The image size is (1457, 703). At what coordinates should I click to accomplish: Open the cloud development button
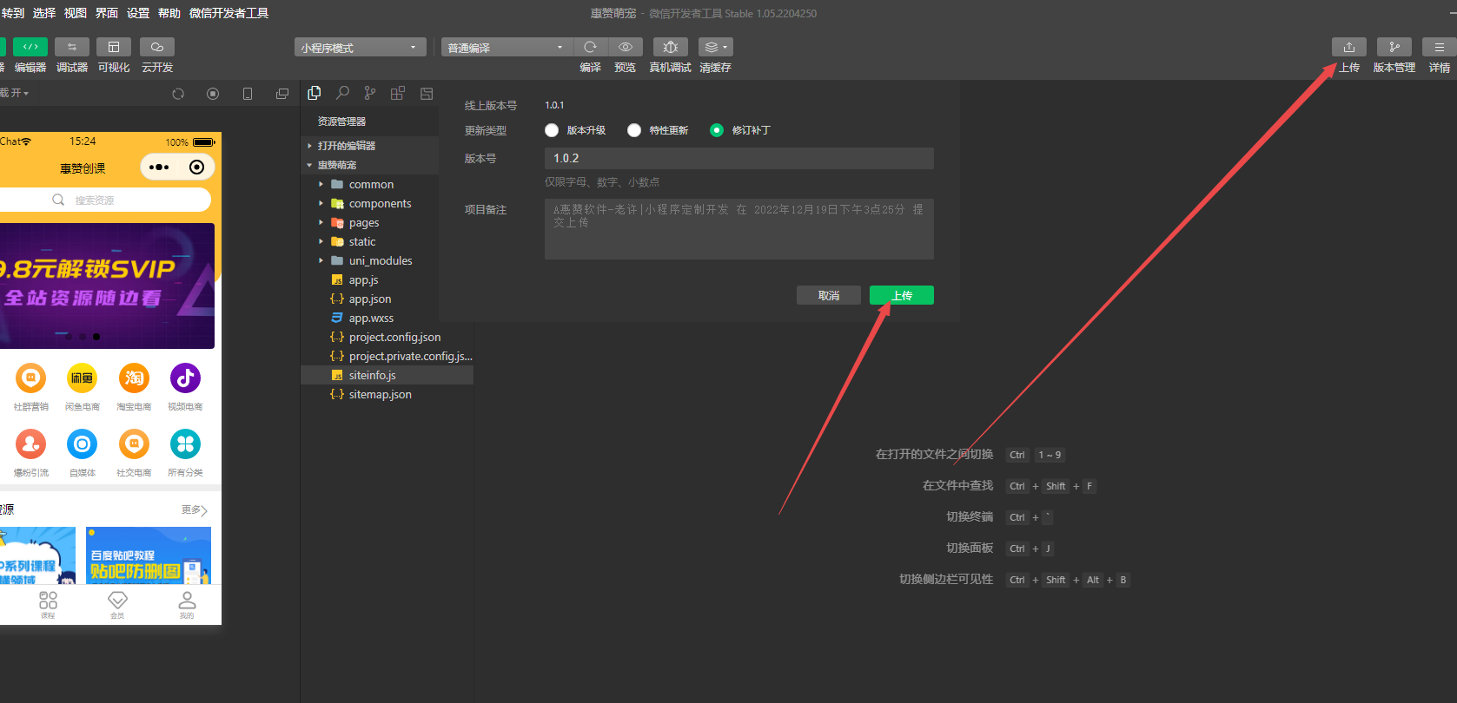157,47
